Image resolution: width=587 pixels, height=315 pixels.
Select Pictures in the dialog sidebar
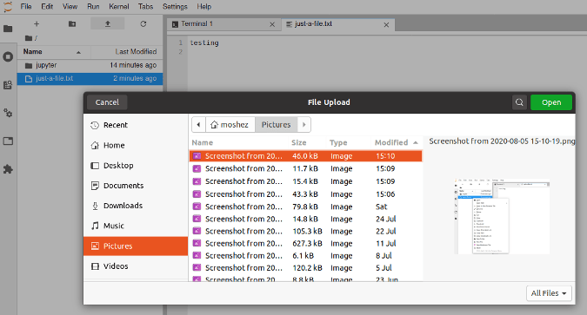click(136, 246)
